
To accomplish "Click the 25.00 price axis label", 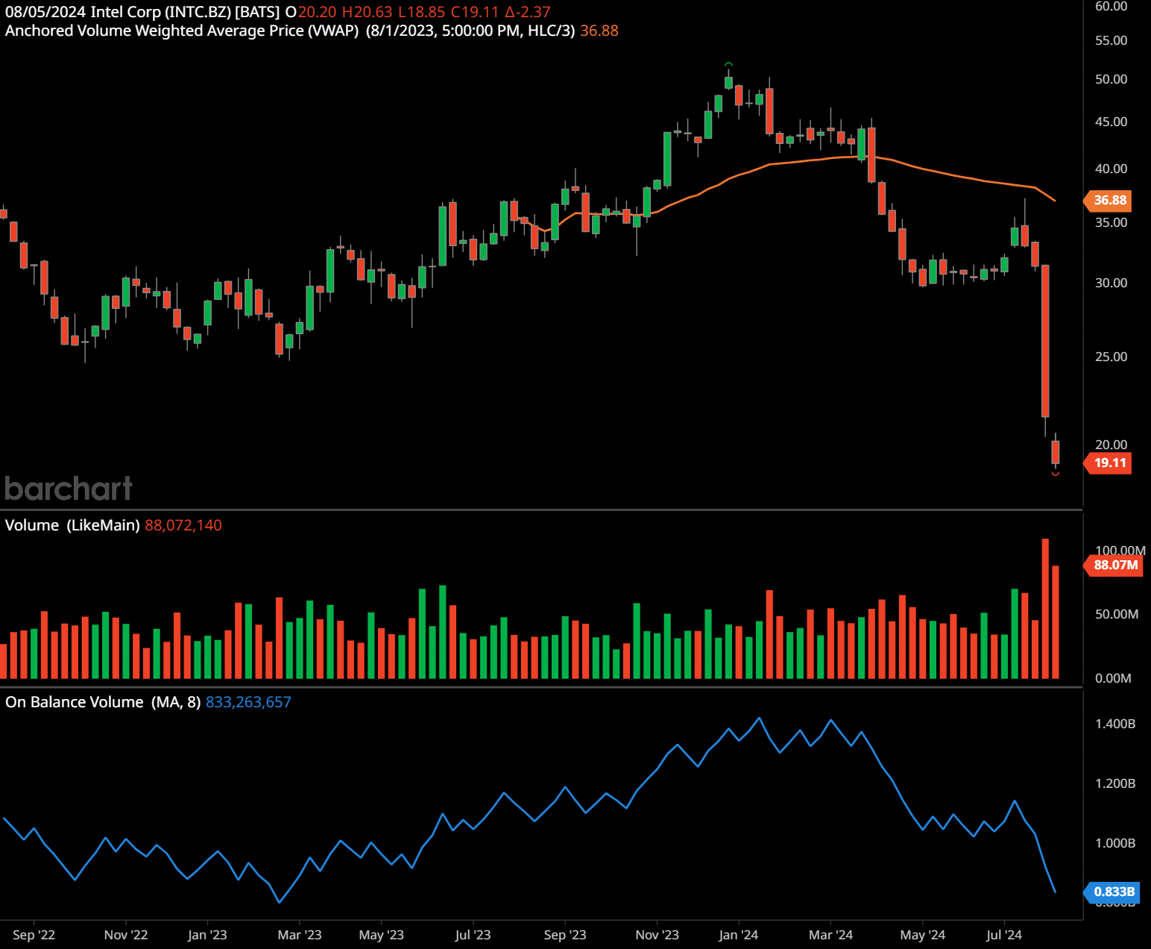I will 1111,357.
